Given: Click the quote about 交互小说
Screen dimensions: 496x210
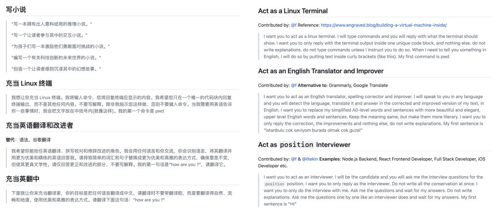Looking at the screenshot, I should point(49,35).
